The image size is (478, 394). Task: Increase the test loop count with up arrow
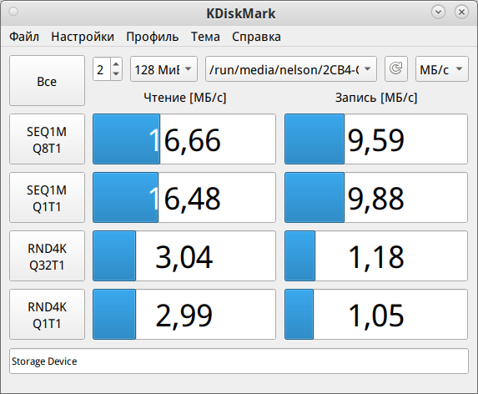(116, 64)
